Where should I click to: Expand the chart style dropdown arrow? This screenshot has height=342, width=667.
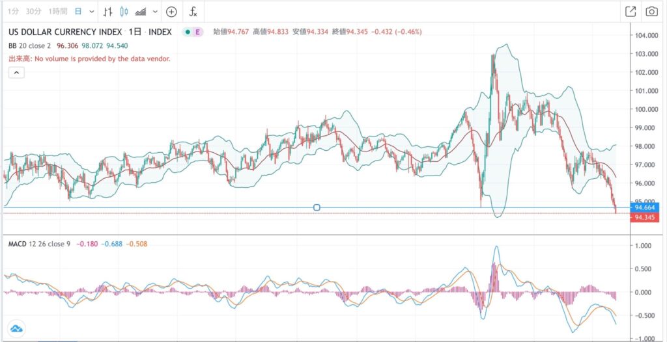tap(154, 12)
